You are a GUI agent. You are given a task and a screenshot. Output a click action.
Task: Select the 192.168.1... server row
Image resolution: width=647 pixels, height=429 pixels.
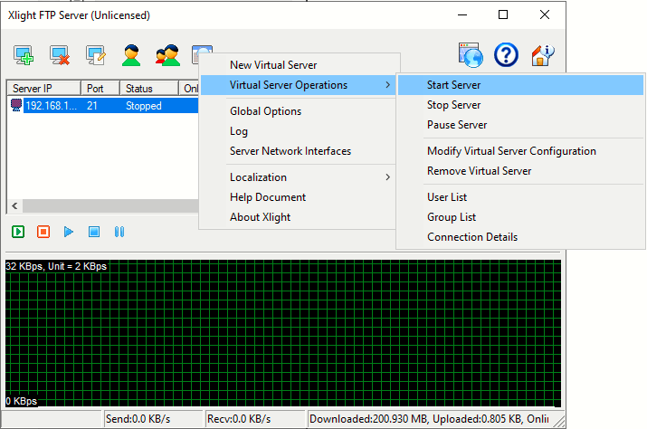coord(103,105)
